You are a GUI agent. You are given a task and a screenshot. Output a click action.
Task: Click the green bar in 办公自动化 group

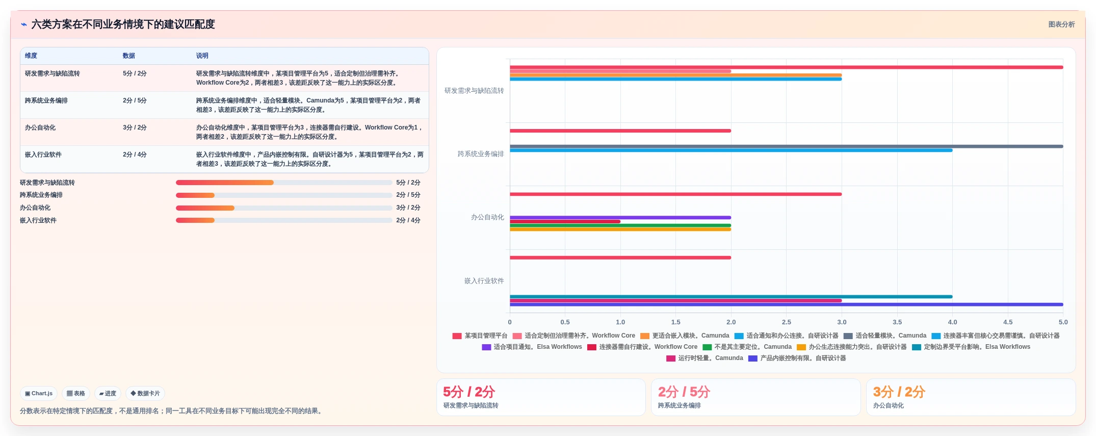point(620,225)
